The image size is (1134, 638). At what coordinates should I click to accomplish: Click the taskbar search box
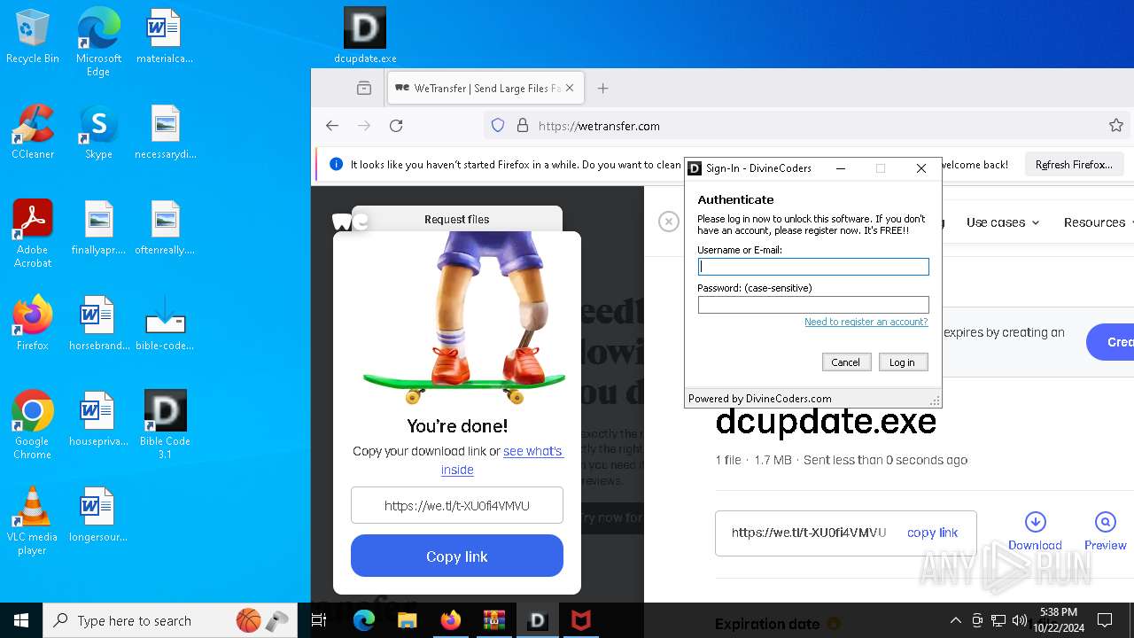pos(171,620)
